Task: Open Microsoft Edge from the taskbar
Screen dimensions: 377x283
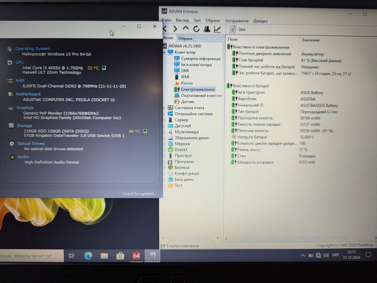Action: click(x=88, y=256)
